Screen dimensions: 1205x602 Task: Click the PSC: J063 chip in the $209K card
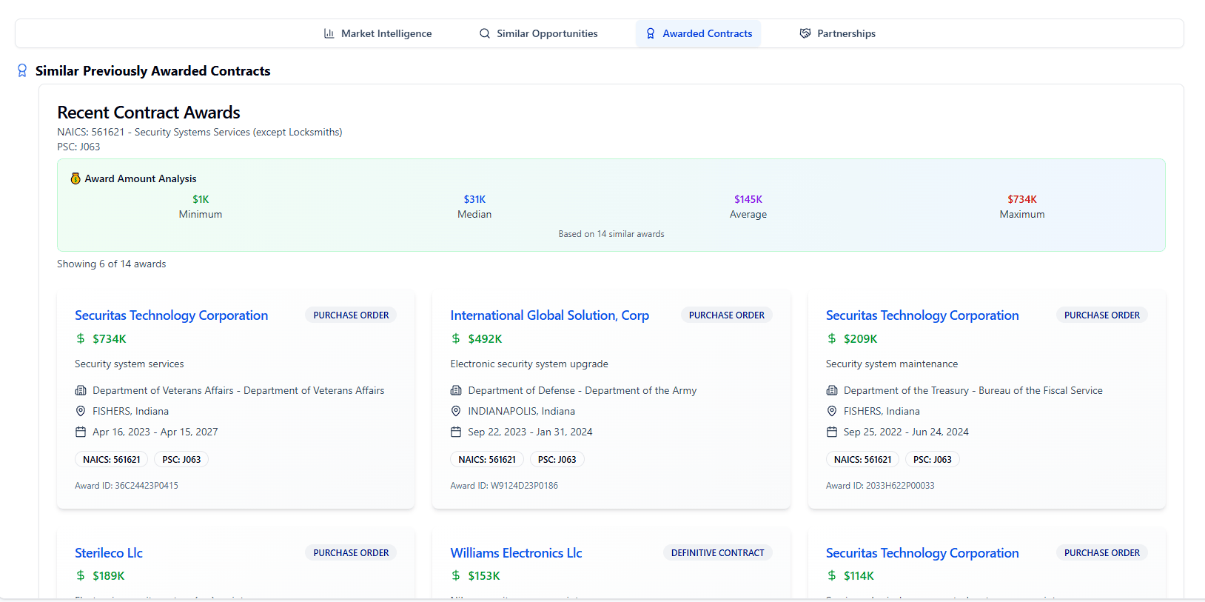(933, 460)
